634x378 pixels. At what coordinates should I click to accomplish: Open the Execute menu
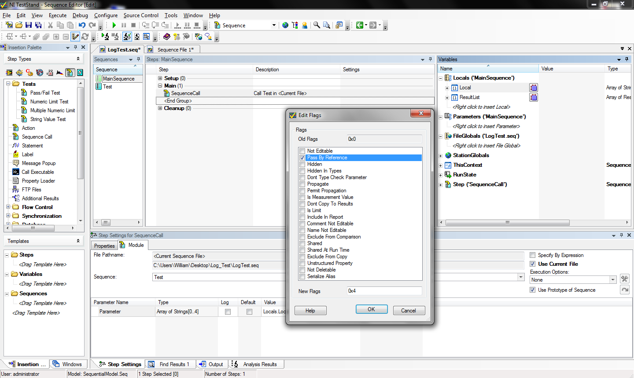pos(58,15)
